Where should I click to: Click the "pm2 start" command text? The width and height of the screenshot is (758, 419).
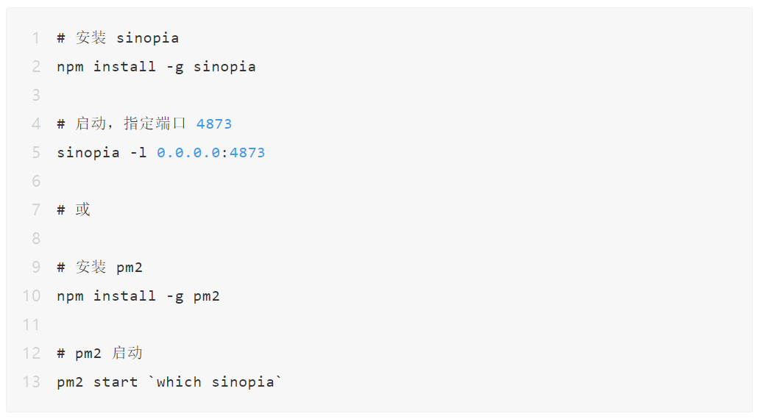point(97,382)
